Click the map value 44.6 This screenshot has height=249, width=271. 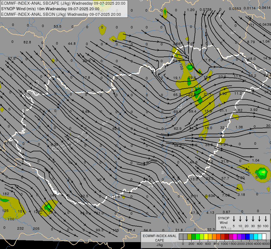(x=193, y=162)
